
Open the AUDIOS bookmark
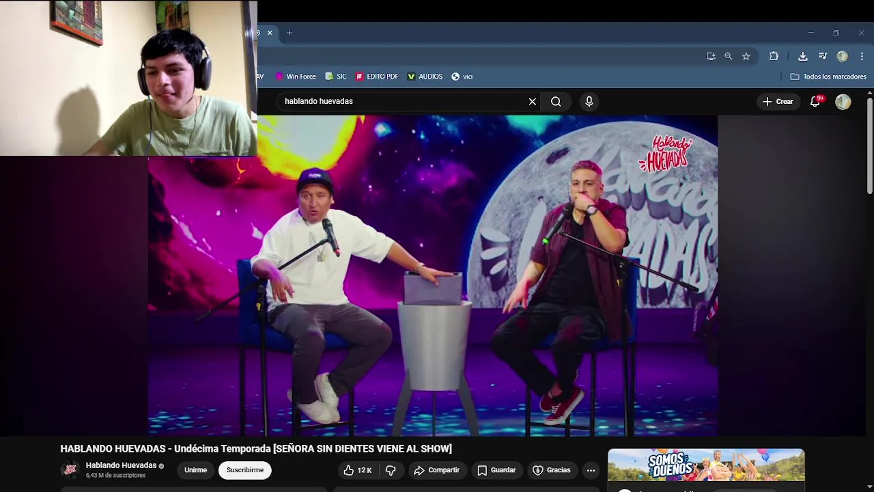[x=425, y=77]
